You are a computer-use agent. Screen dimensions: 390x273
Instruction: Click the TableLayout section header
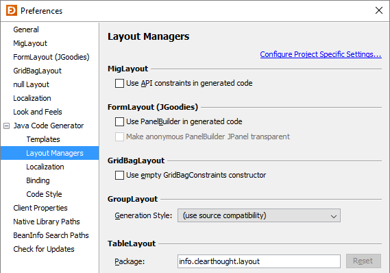click(x=132, y=244)
